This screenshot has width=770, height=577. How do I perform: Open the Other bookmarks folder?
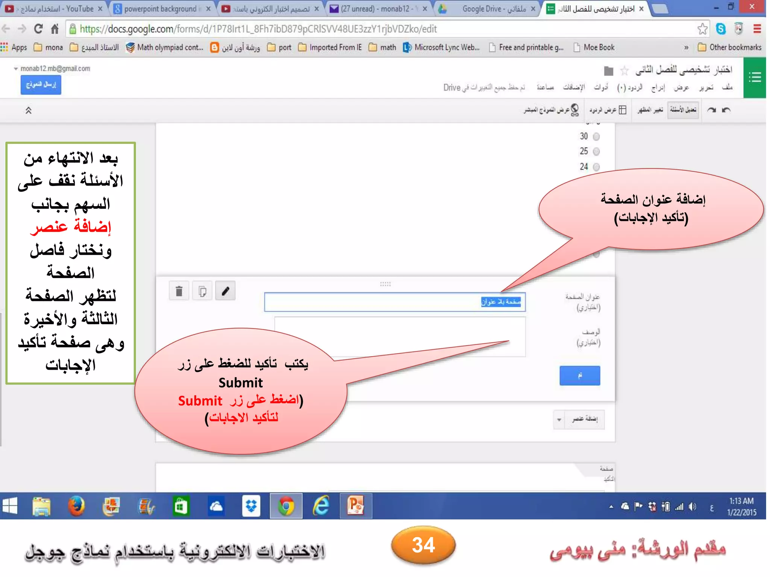pyautogui.click(x=729, y=47)
